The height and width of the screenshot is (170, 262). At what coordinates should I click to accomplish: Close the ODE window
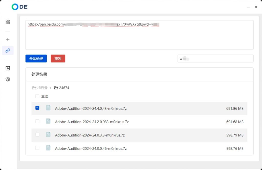(256, 7)
